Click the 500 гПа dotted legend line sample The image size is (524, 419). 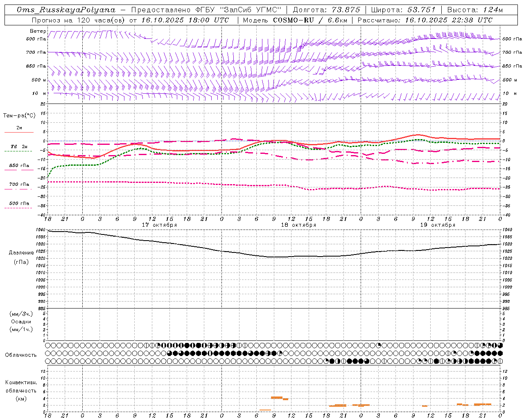tap(18, 208)
